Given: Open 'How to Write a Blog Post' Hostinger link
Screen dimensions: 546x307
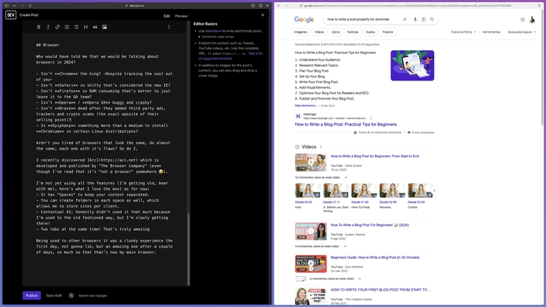Looking at the screenshot, I should click(345, 124).
